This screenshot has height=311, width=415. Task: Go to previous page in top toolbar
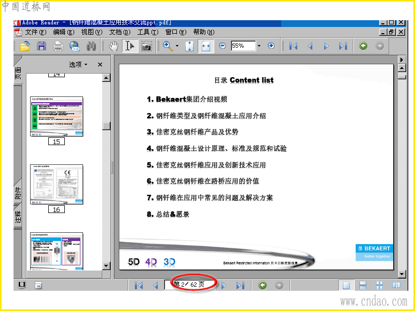point(310,46)
